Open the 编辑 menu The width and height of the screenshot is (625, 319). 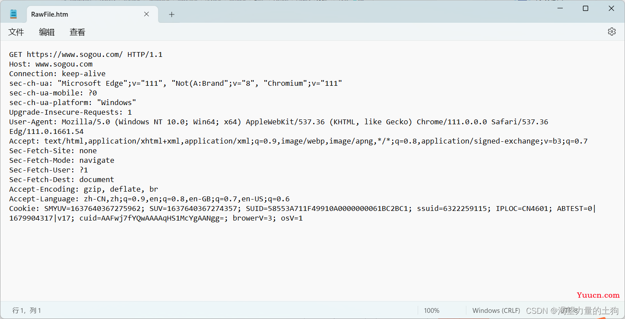pyautogui.click(x=47, y=32)
